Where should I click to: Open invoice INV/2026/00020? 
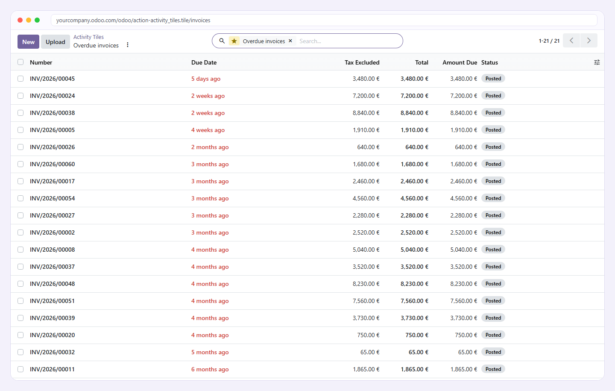coord(53,335)
